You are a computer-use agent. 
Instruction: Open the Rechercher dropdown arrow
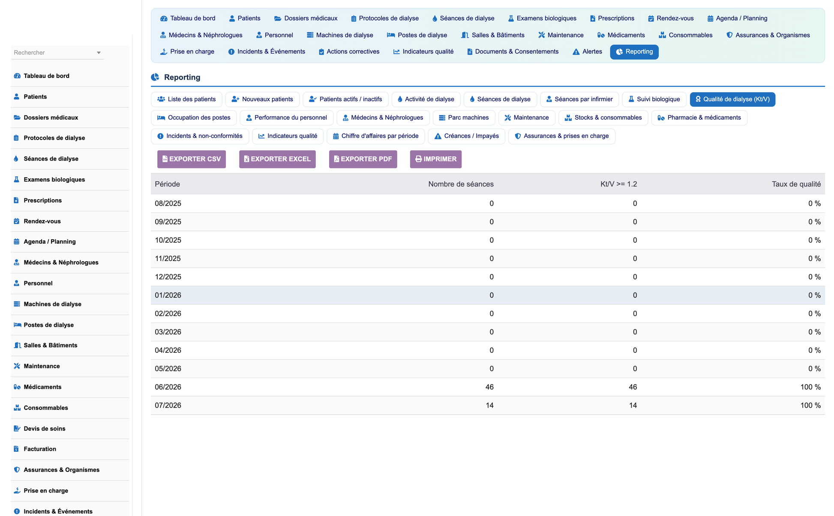click(99, 53)
